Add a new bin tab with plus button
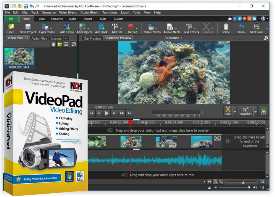The width and height of the screenshot is (275, 197). coord(66,39)
